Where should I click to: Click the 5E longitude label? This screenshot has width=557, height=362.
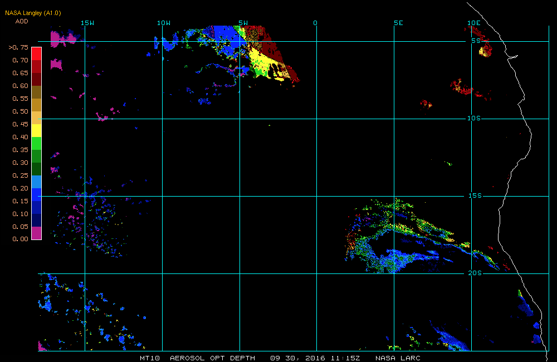pyautogui.click(x=398, y=23)
